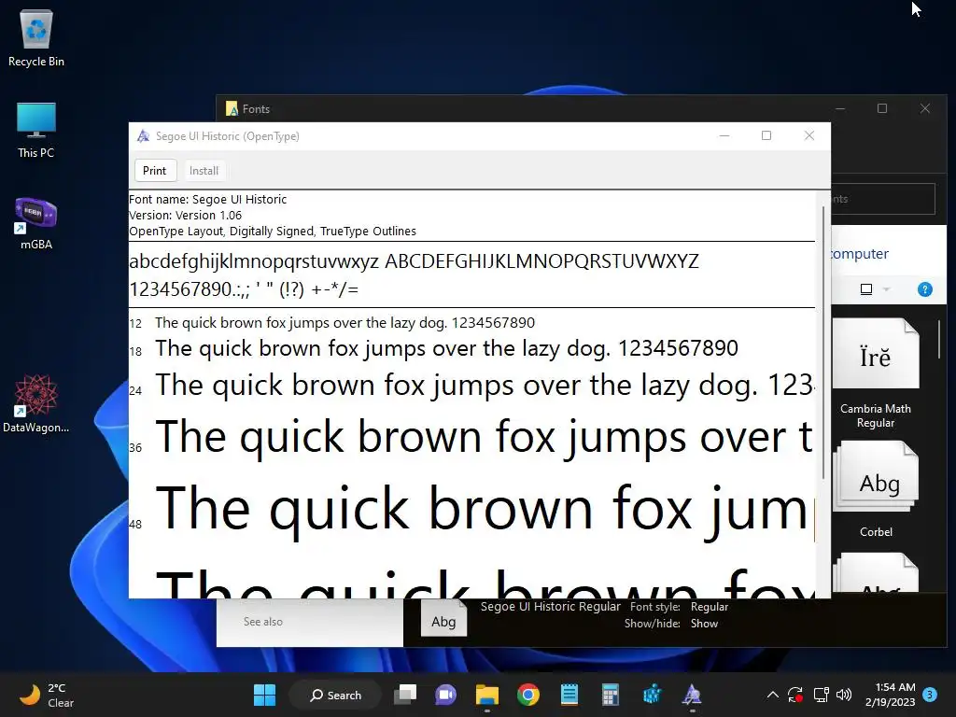
Task: Click the Show/hide Show value
Action: point(704,624)
